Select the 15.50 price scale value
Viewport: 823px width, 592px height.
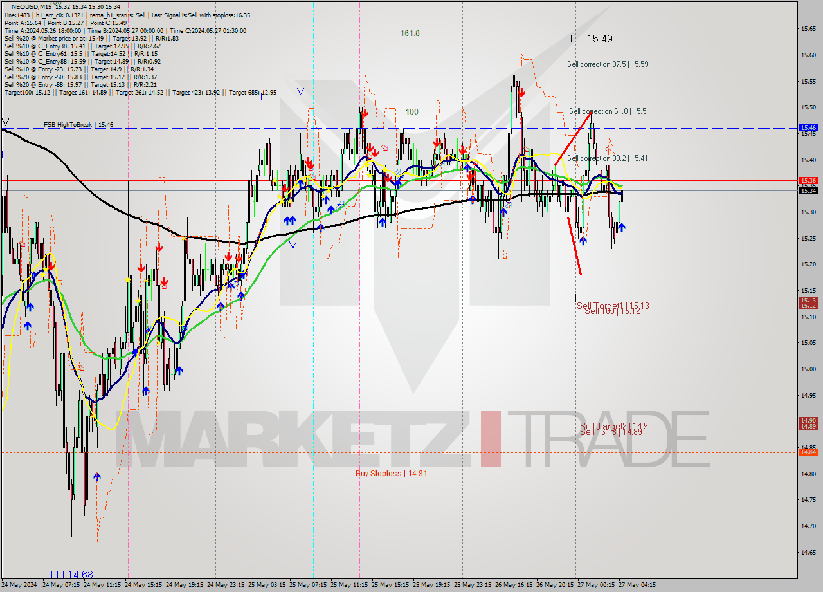(x=808, y=107)
